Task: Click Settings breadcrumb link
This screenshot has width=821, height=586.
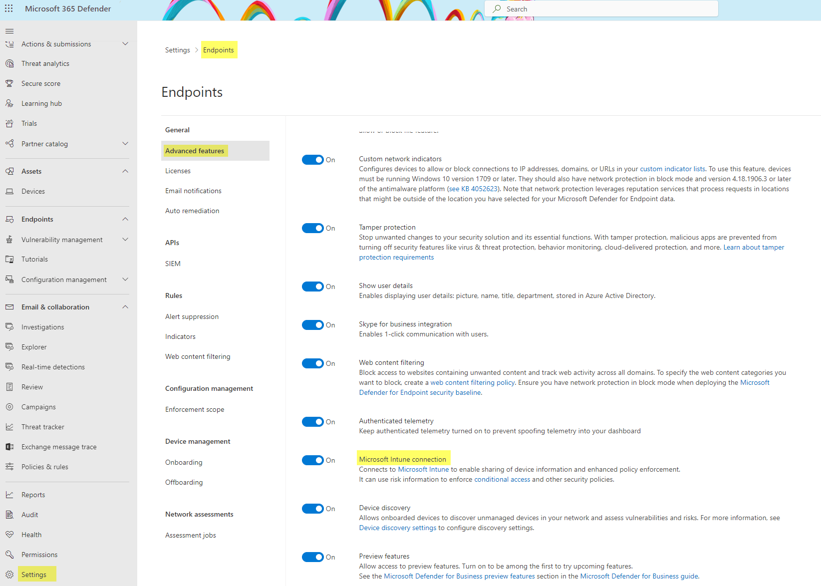Action: point(178,50)
